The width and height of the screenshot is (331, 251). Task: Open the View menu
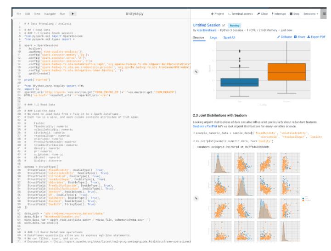(x=37, y=14)
